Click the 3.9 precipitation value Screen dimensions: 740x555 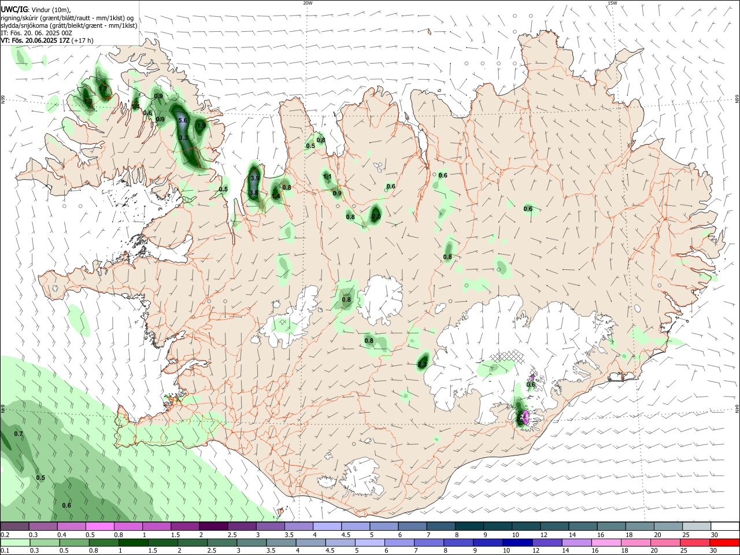pyautogui.click(x=254, y=178)
